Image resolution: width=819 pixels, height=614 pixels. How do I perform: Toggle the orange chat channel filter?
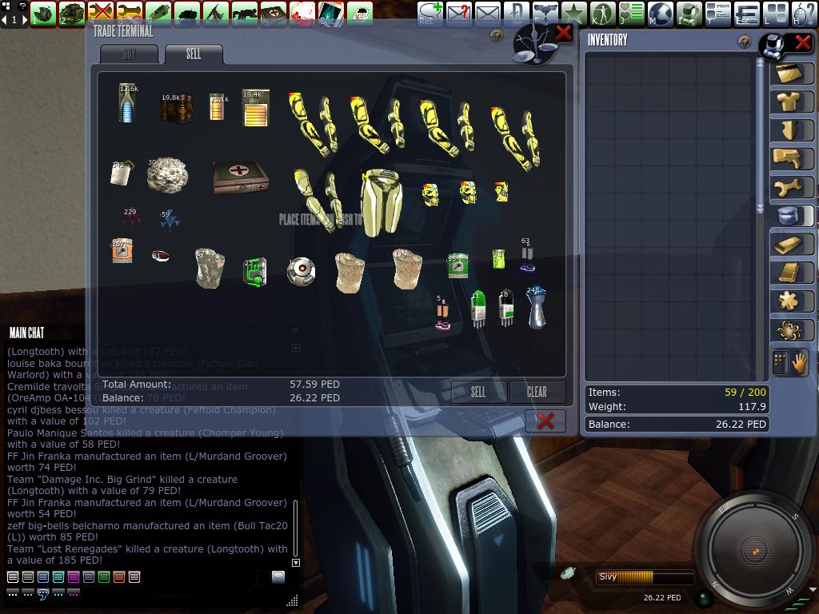119,577
